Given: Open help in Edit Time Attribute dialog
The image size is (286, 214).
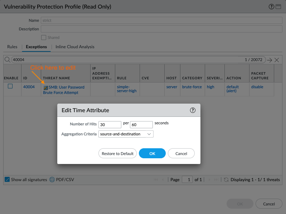Looking at the screenshot, I should point(193,110).
